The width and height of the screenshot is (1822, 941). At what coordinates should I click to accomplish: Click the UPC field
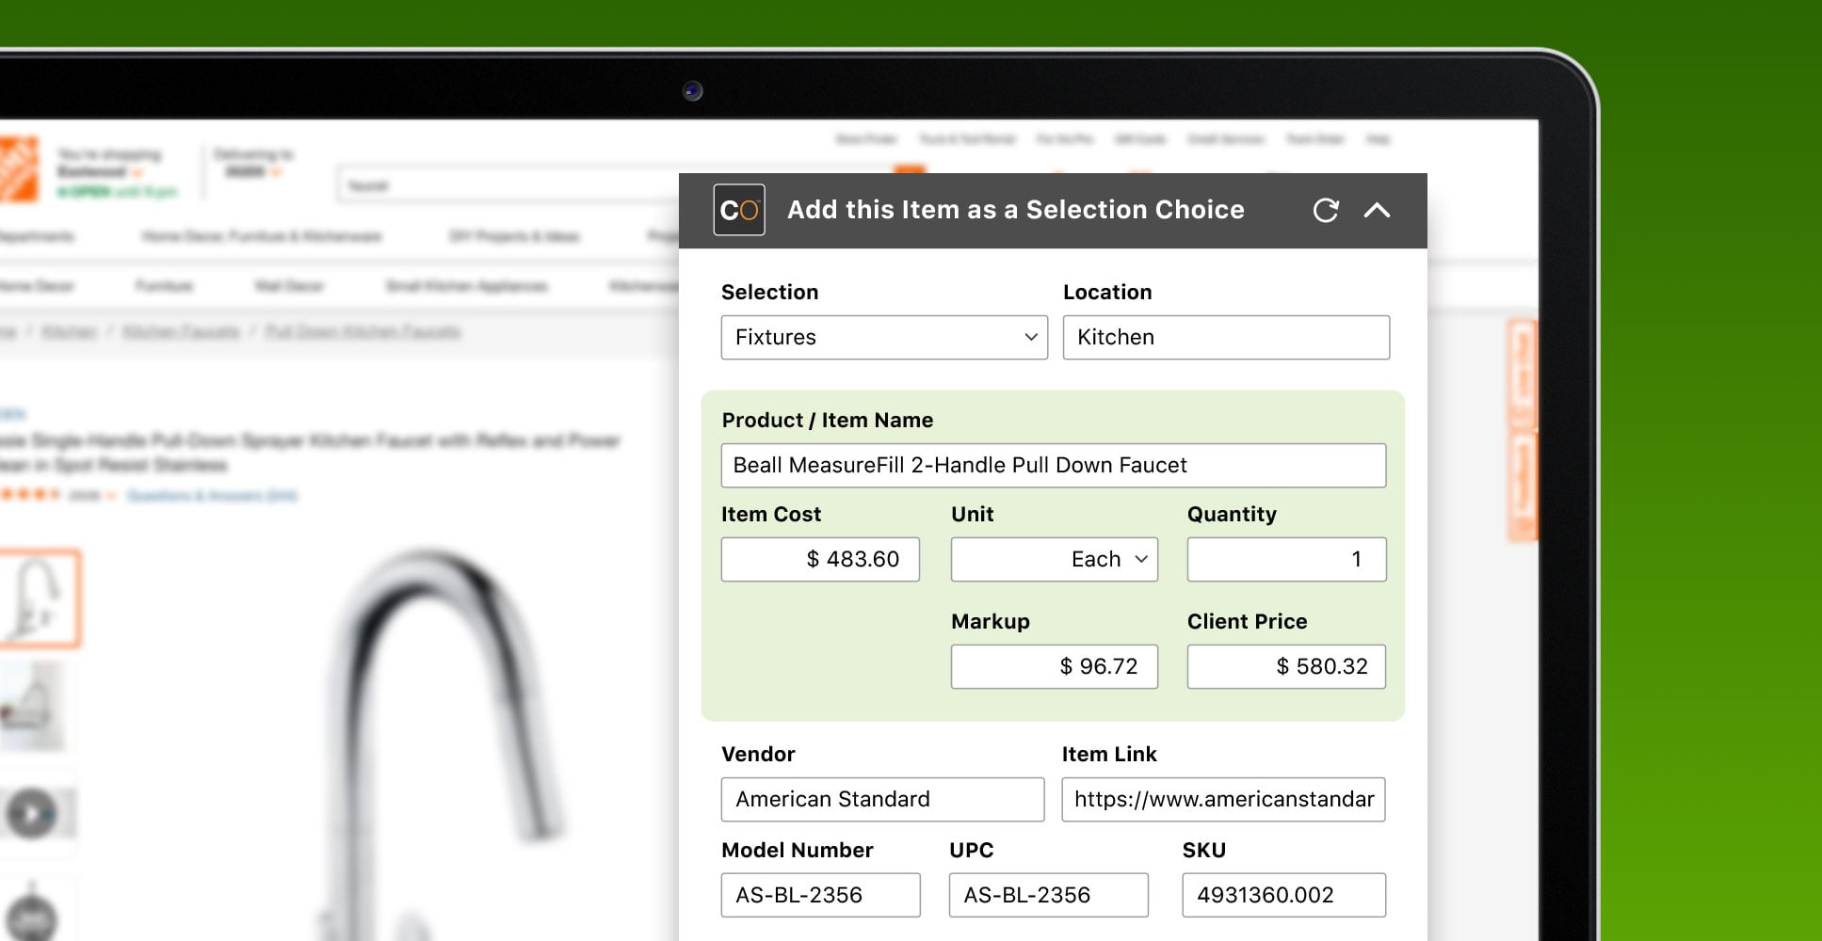[x=1048, y=895]
